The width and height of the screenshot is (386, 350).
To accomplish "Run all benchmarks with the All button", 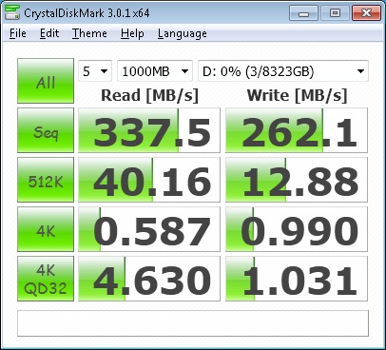I will 46,81.
